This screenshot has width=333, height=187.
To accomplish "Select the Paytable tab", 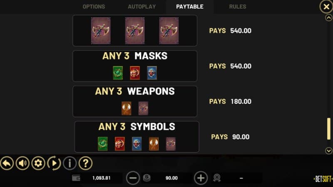I will pos(190,7).
